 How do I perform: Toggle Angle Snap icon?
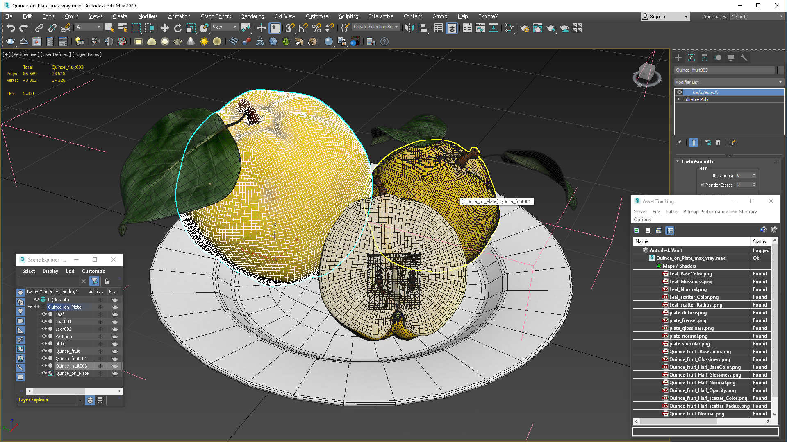point(303,28)
